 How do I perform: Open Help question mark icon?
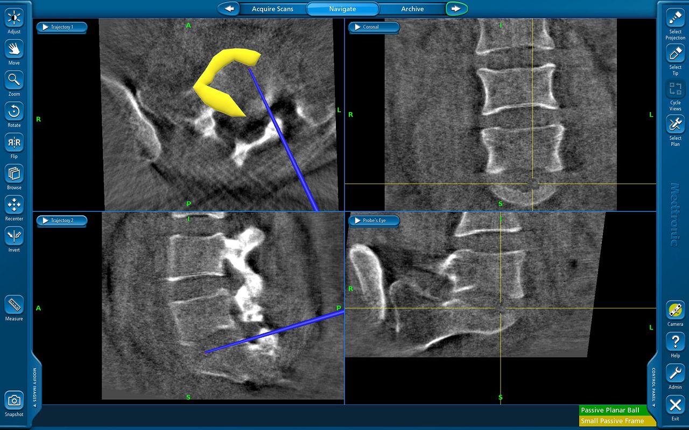pos(675,342)
